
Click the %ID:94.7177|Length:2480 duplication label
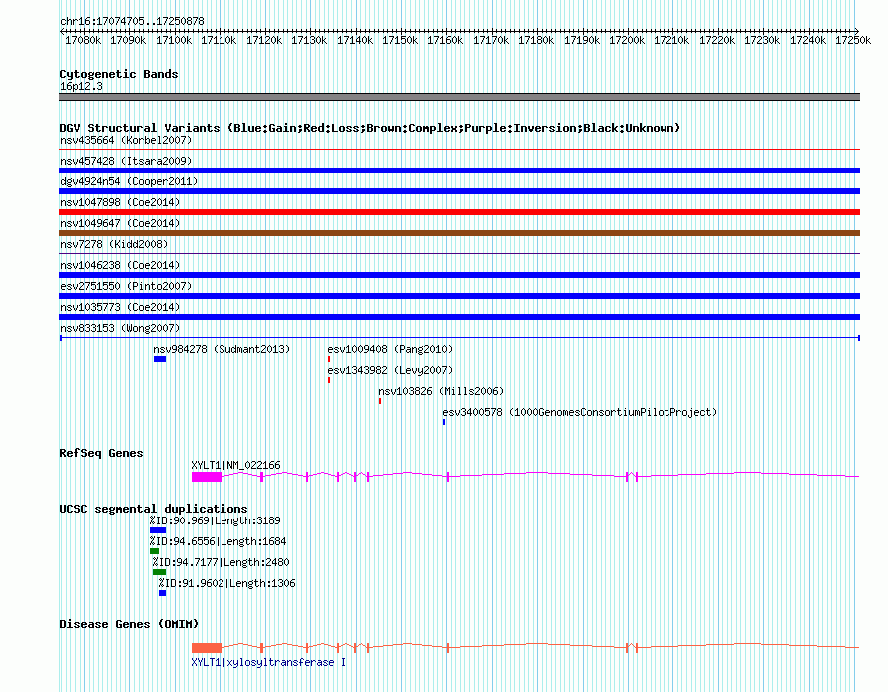(x=221, y=562)
